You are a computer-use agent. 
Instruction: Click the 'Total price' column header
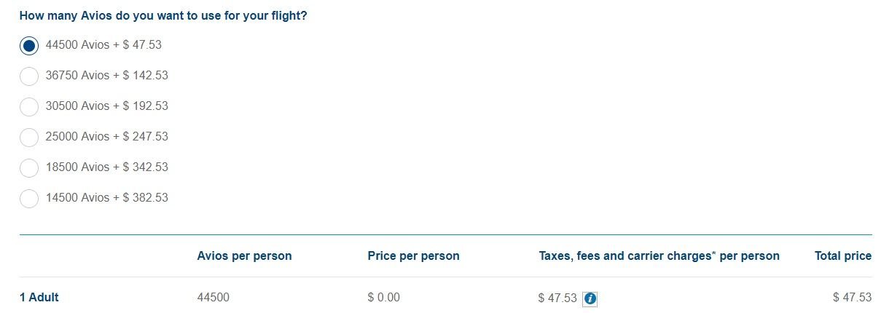pos(842,255)
